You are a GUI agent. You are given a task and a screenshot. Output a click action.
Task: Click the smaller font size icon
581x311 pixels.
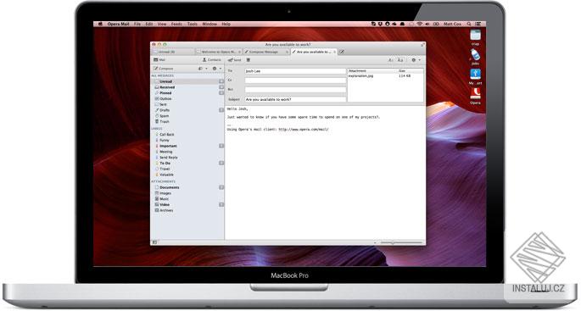[390, 60]
